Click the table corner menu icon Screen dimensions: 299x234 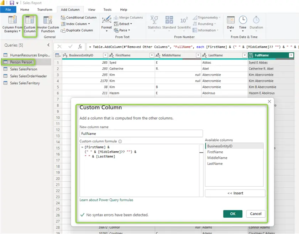[58, 55]
